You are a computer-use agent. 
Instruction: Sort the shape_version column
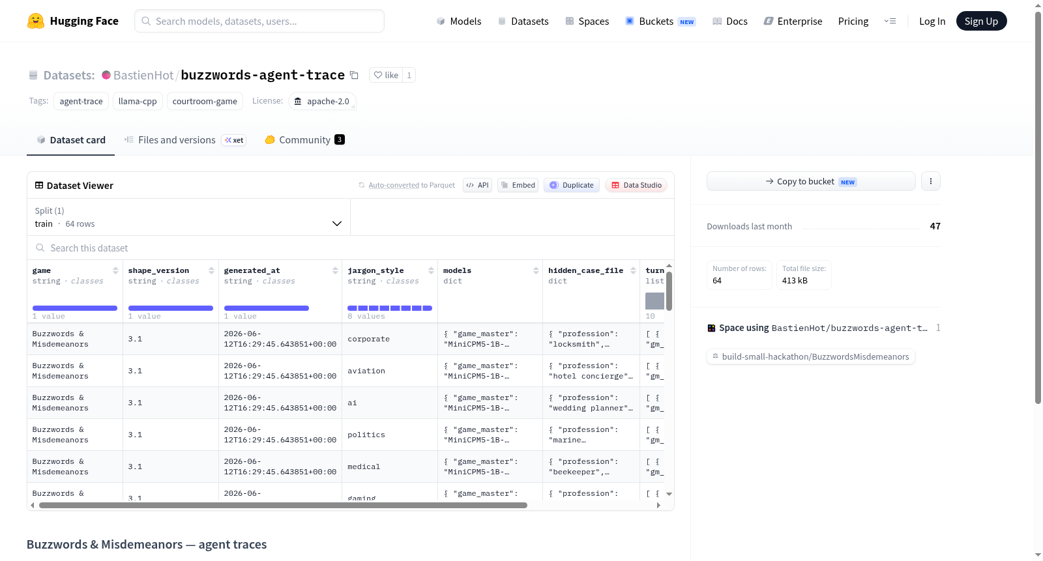pos(211,270)
